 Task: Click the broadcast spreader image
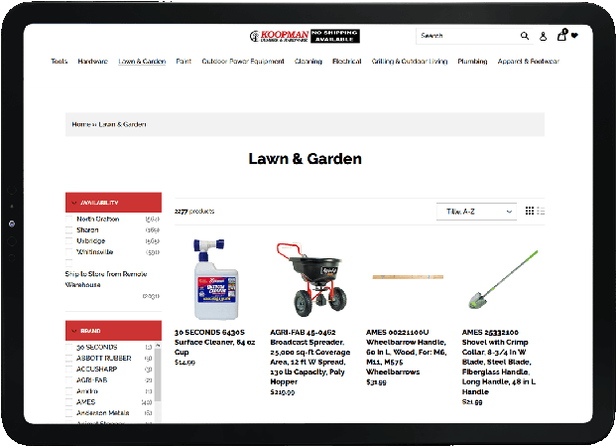pyautogui.click(x=311, y=280)
